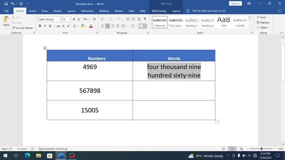Viewport: 285px width, 160px height.
Task: Open Styles pane launcher
Action: coord(252,33)
